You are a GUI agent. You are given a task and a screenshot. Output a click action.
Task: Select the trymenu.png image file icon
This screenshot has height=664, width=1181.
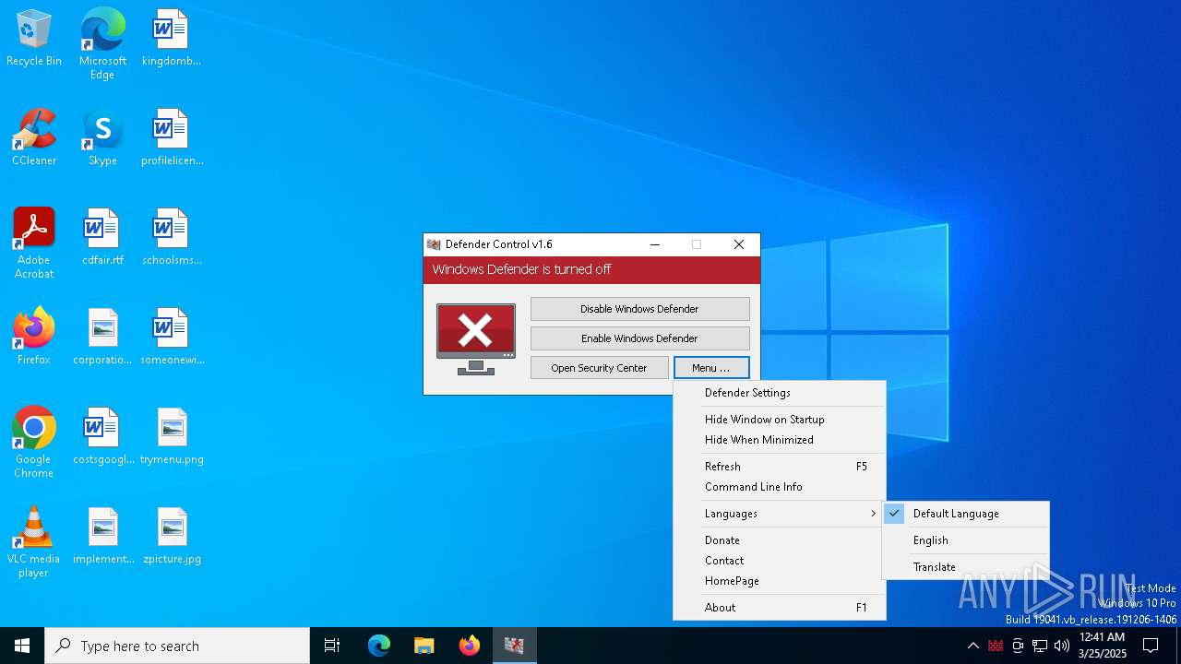click(172, 436)
